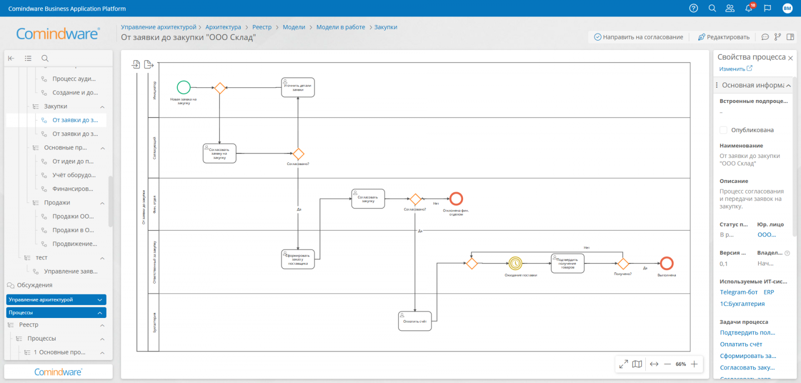Click the map icon in zoom toolbar

point(637,364)
